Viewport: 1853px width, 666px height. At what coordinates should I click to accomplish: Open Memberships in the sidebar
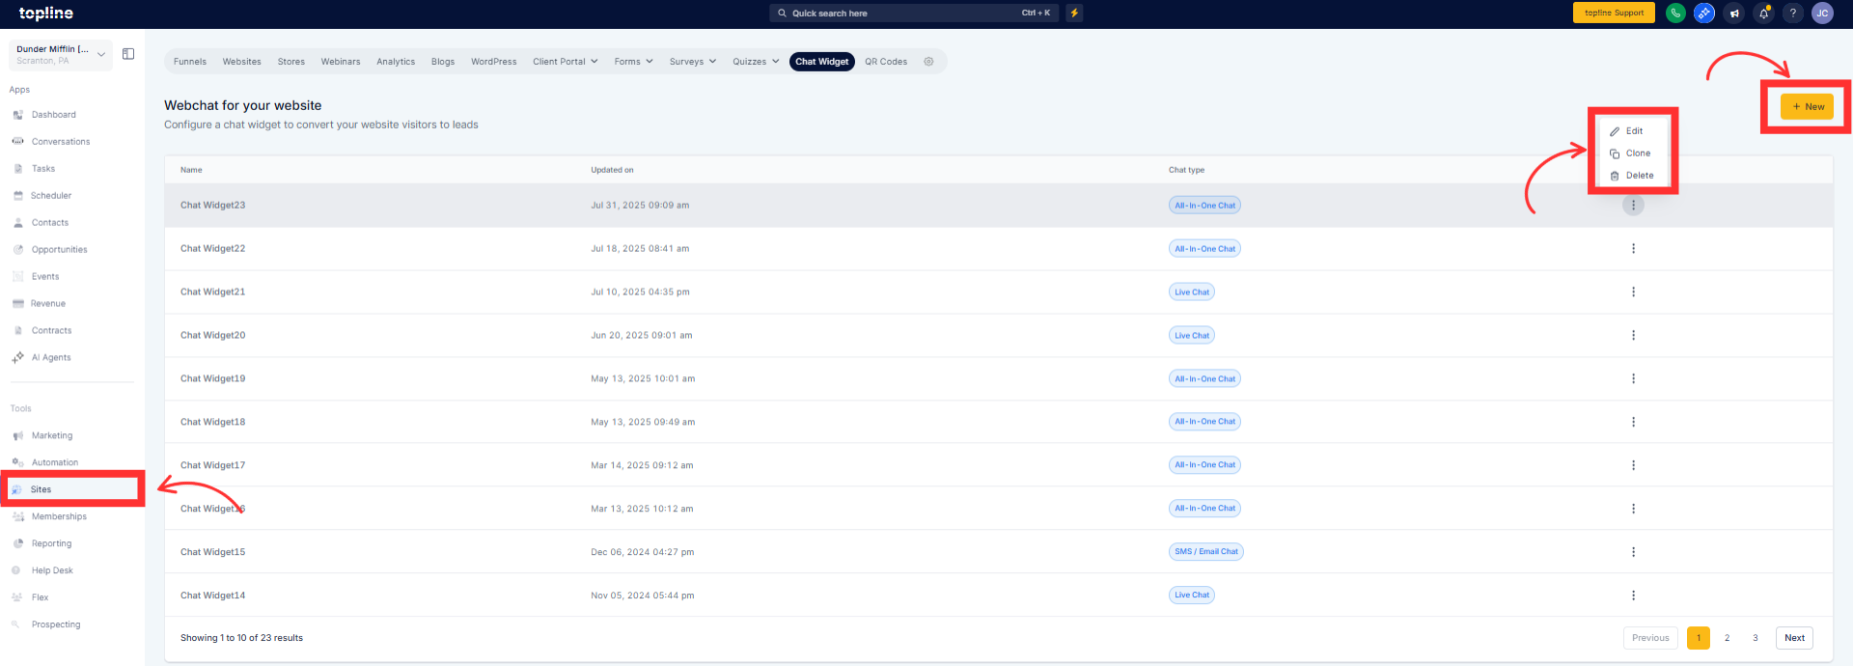pyautogui.click(x=59, y=517)
